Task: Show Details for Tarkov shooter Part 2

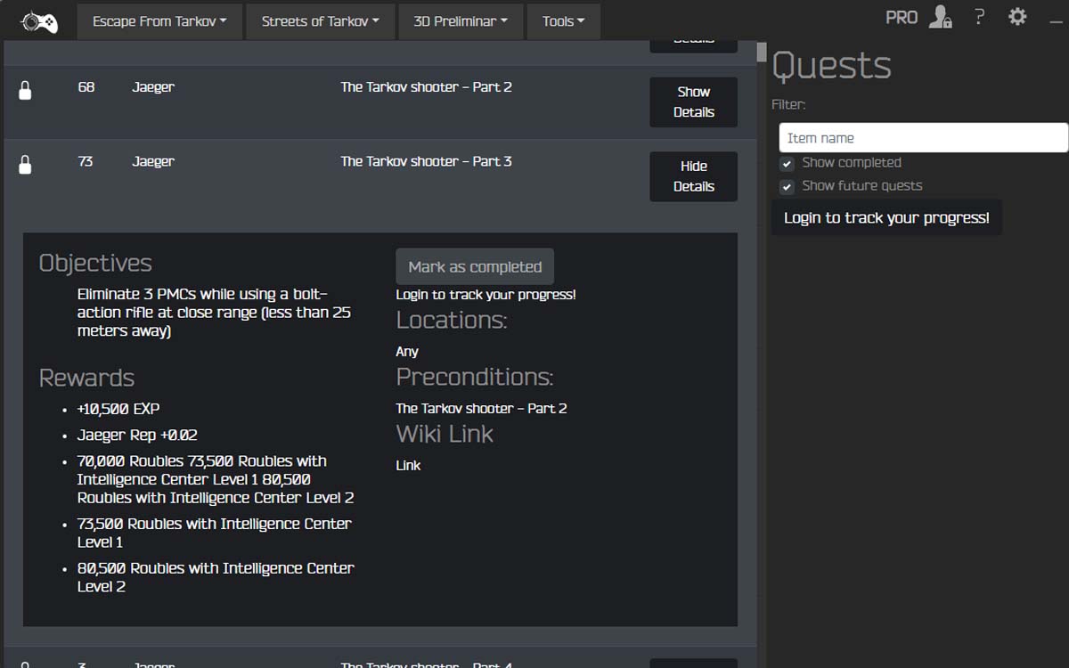Action: [x=693, y=102]
